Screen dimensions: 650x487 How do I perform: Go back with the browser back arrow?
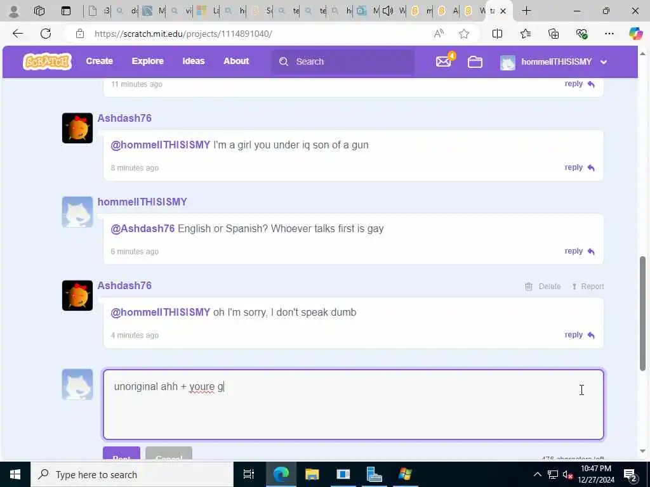17,34
